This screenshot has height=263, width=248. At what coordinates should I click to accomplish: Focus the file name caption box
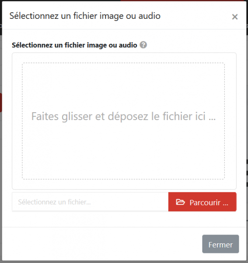coord(90,202)
